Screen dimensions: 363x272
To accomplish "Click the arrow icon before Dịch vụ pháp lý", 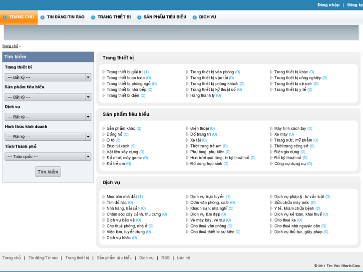I will (271, 197).
